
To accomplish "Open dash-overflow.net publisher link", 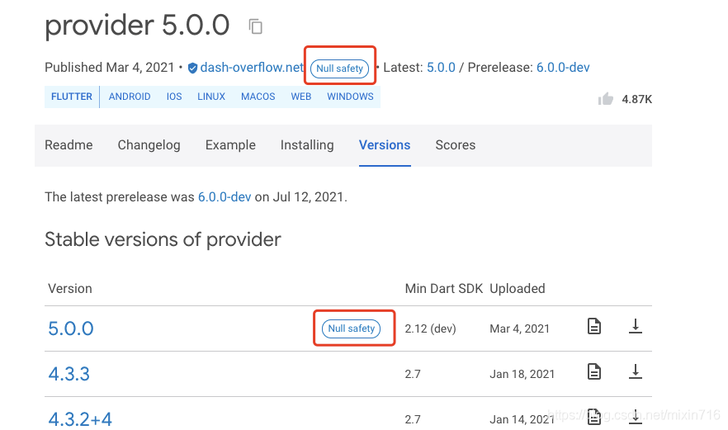I will click(252, 68).
